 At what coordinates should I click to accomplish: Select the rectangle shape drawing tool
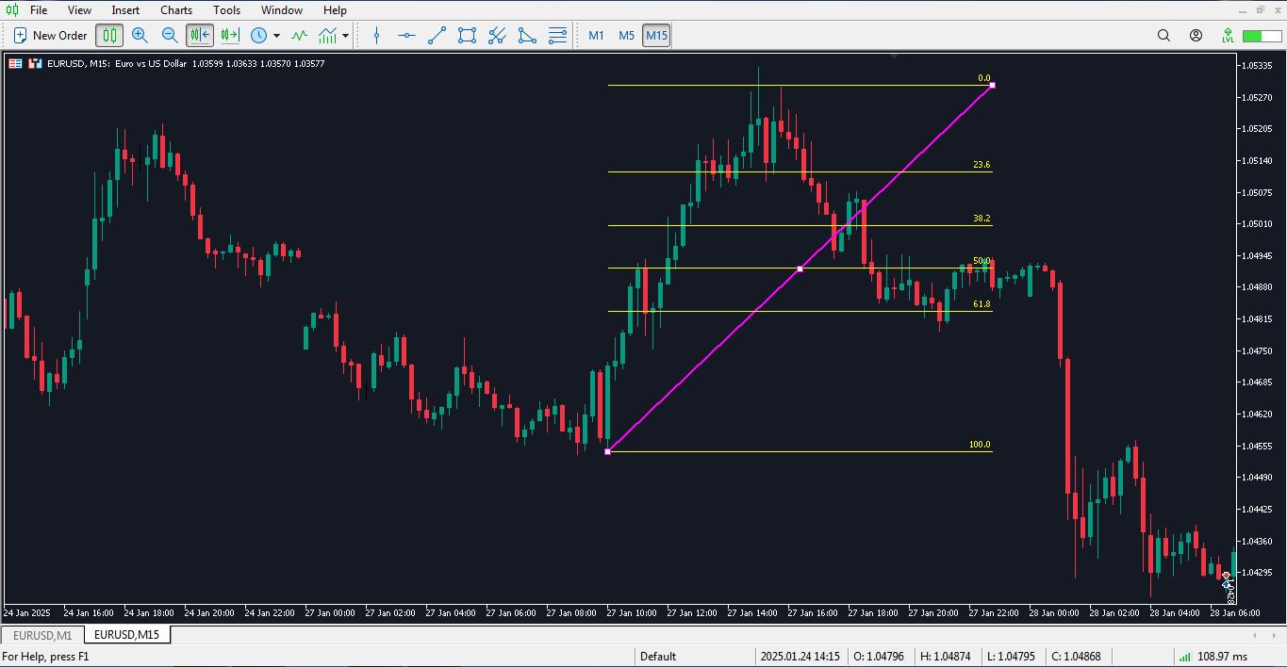point(467,36)
